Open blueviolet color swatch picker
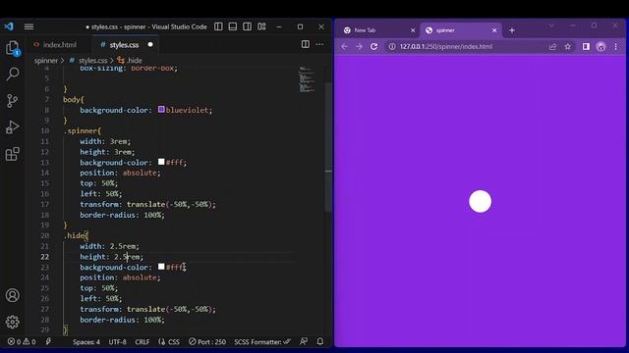Viewport: 629px width, 353px height. pyautogui.click(x=161, y=109)
